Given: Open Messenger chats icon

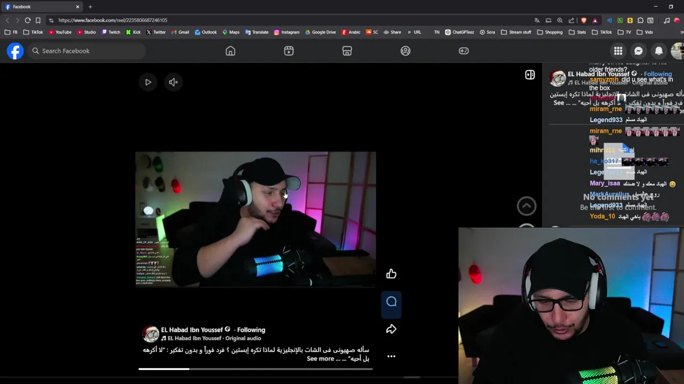Looking at the screenshot, I should (x=638, y=51).
